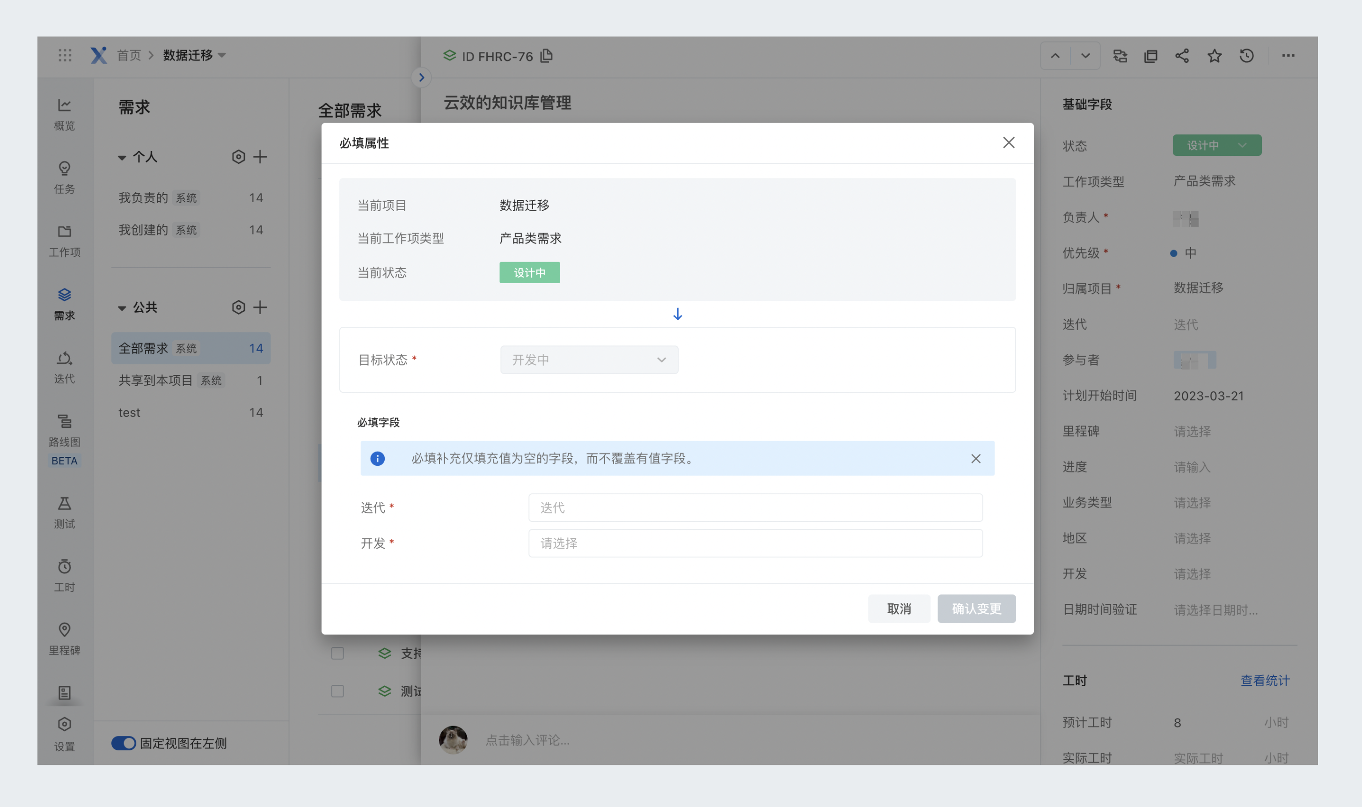Screen dimensions: 1362x807
Task: Open the app grid launcher icon
Action: 65,55
